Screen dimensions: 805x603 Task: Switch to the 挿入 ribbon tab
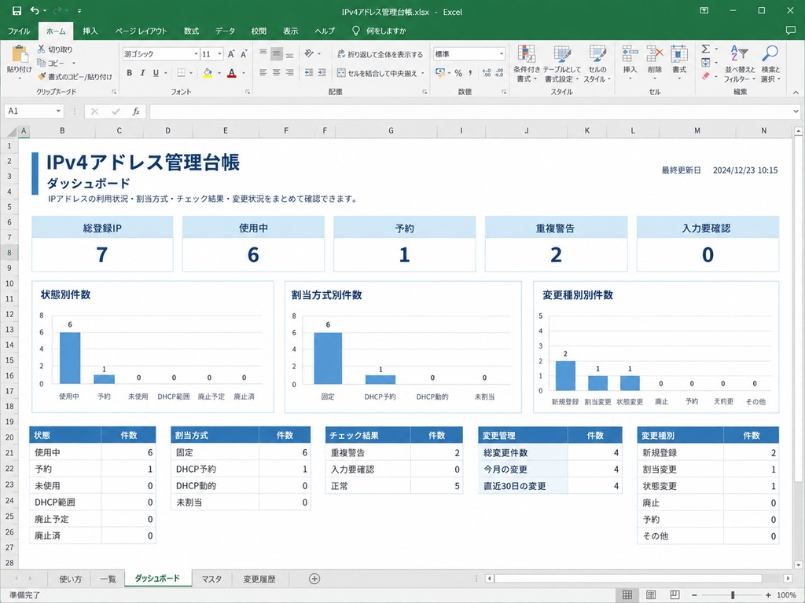tap(90, 31)
